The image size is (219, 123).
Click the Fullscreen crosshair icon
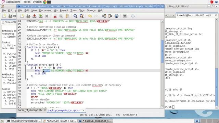tap(133, 16)
